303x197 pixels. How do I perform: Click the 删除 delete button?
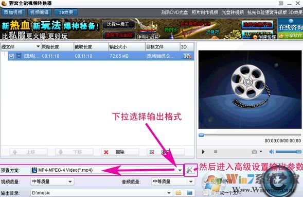pos(120,152)
